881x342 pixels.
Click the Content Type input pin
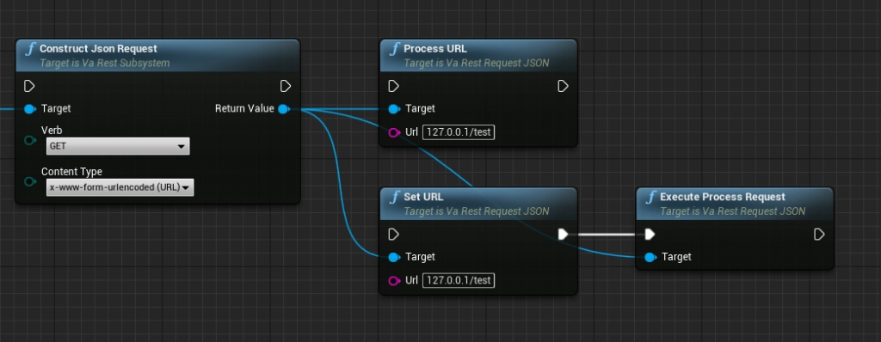[30, 181]
